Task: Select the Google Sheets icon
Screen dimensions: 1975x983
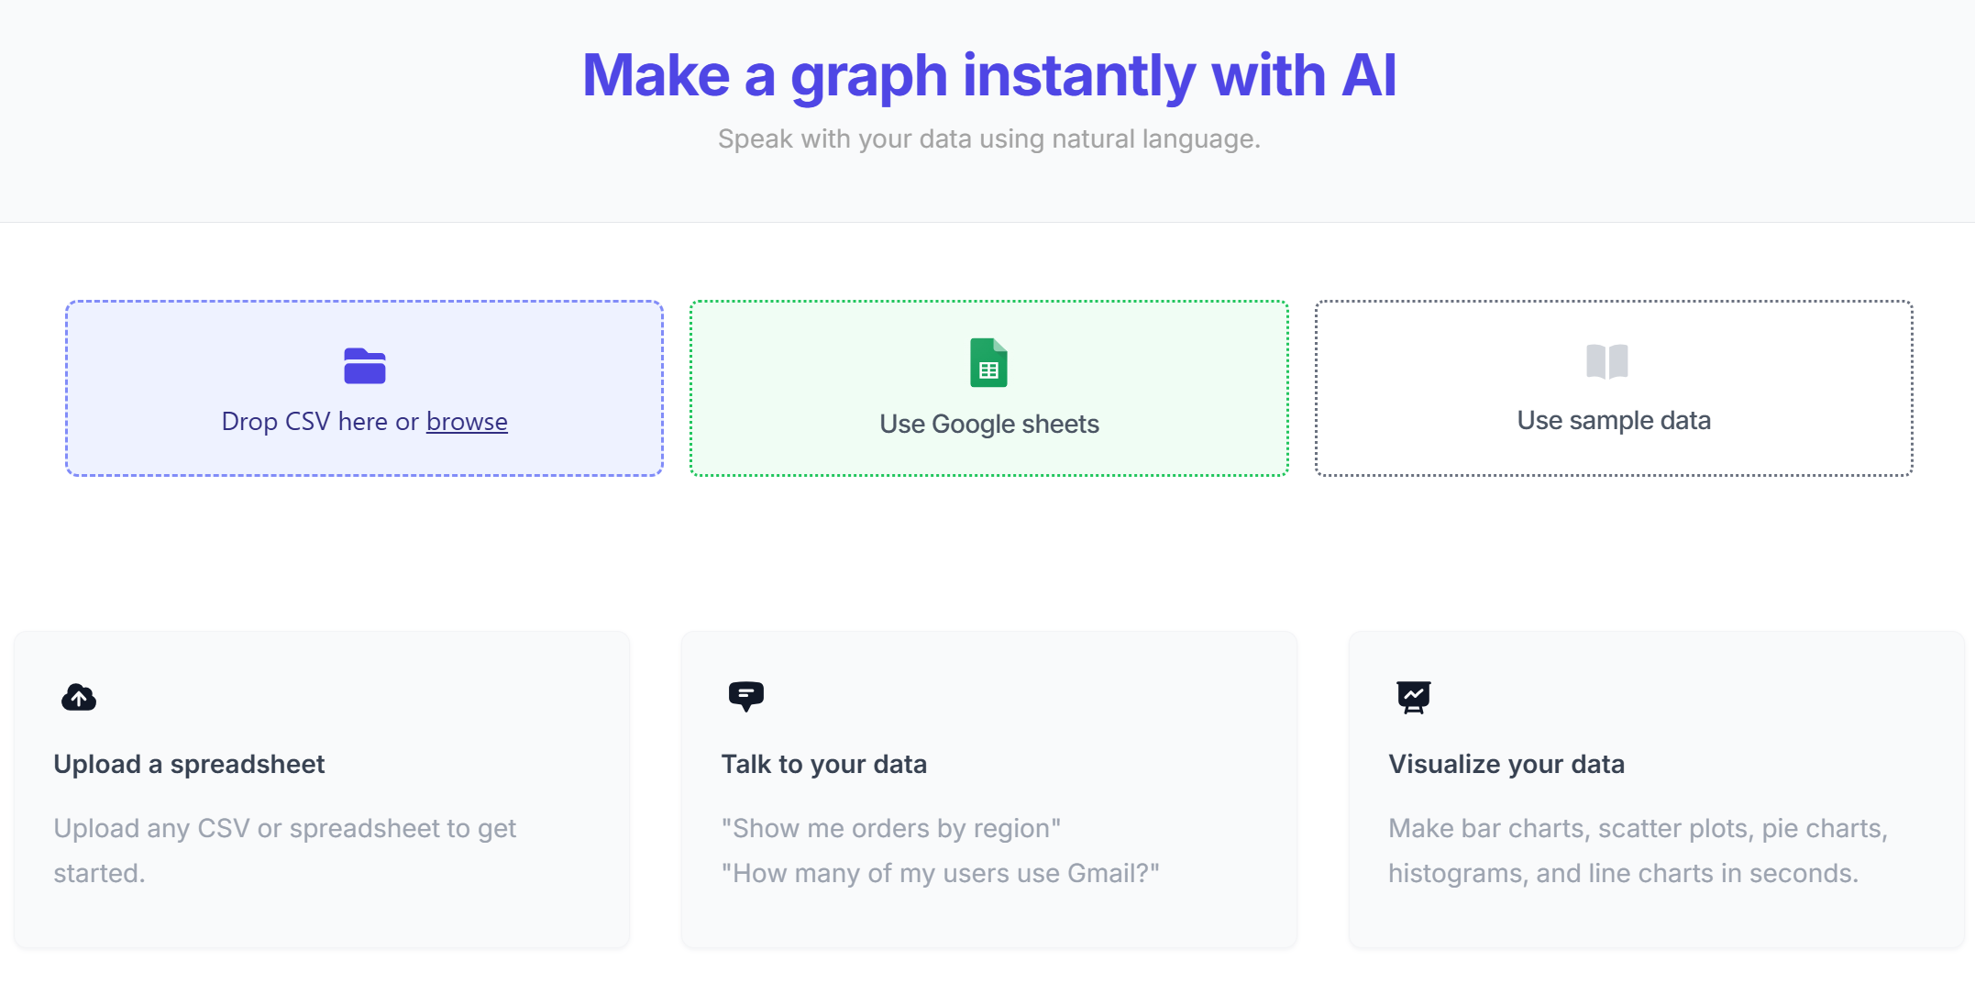Action: point(988,363)
